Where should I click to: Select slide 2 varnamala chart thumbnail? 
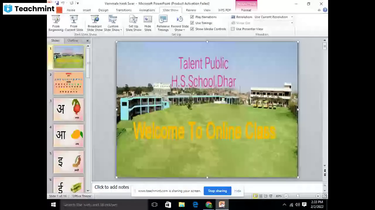69,83
